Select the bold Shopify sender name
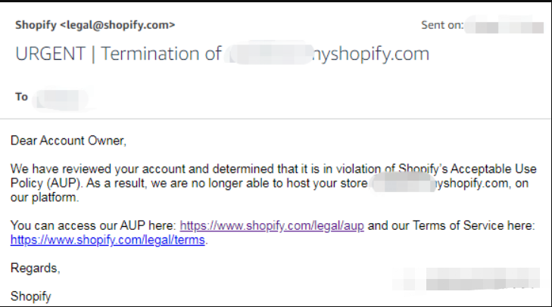The width and height of the screenshot is (552, 307). click(36, 25)
